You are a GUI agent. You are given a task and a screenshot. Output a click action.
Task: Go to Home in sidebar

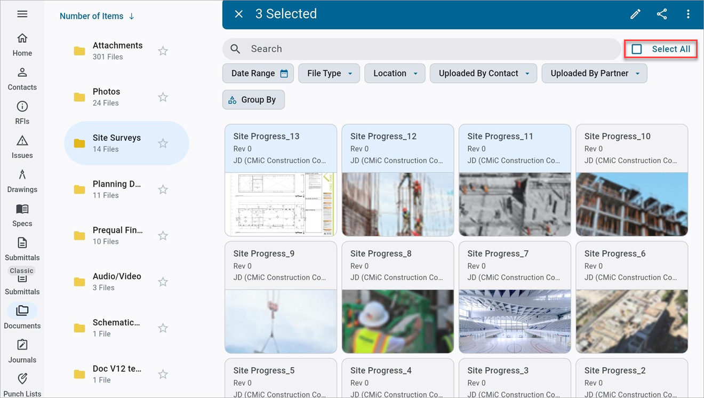[22, 45]
